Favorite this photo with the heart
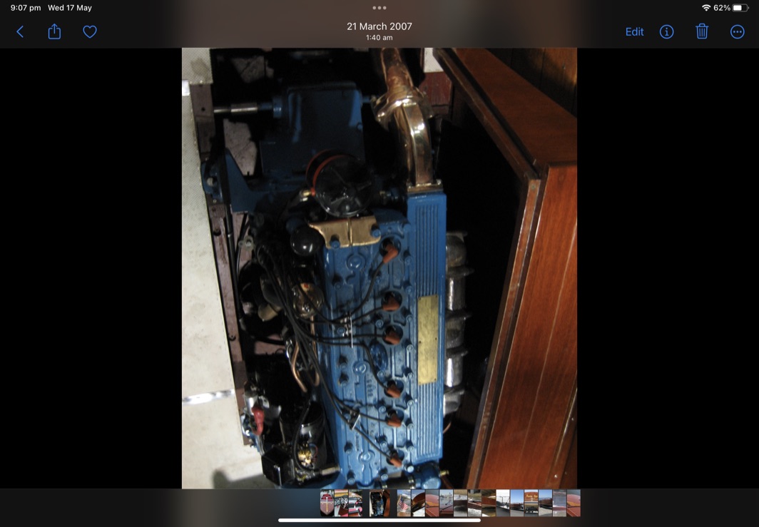Screen dimensions: 759x527 90,32
